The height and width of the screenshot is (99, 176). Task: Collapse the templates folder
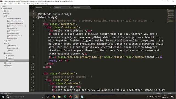[3, 53]
